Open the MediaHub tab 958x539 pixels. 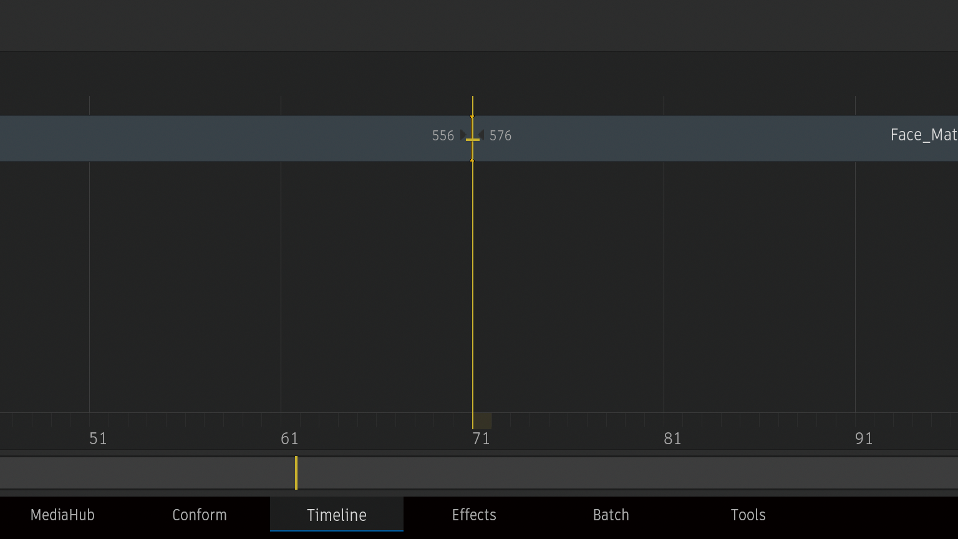tap(62, 515)
